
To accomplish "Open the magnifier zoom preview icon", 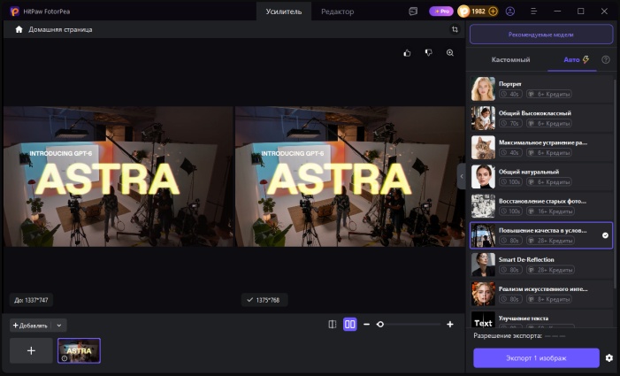I will click(450, 52).
